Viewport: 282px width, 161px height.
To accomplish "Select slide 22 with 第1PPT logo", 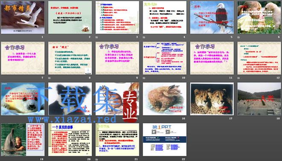I will tap(164, 139).
